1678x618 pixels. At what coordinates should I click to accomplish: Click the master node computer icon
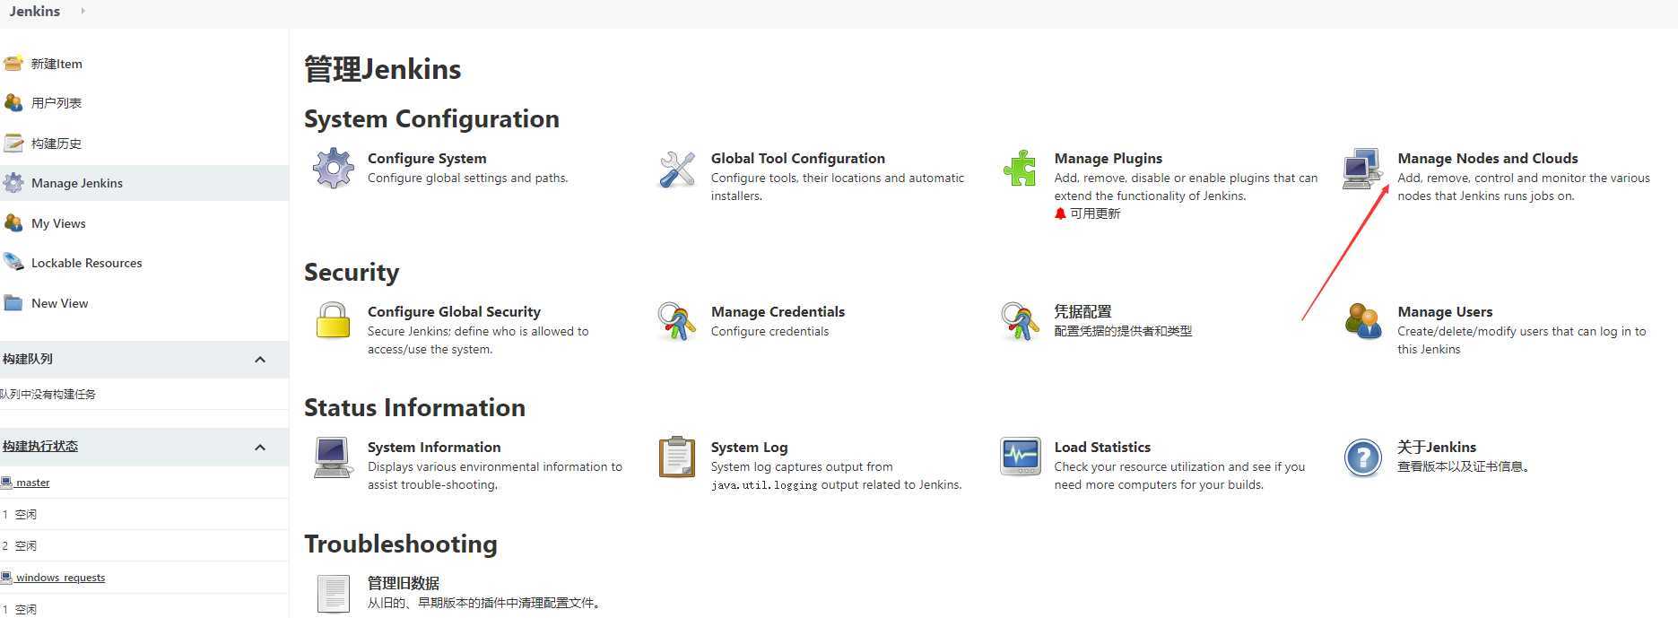(x=6, y=483)
